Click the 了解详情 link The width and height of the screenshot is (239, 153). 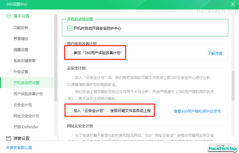[x=215, y=53]
